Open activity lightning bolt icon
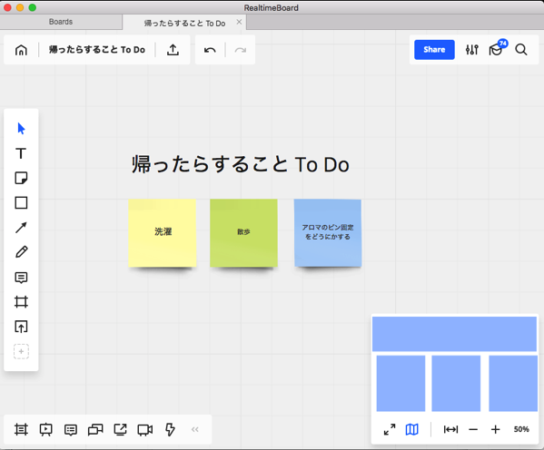 [x=170, y=429]
